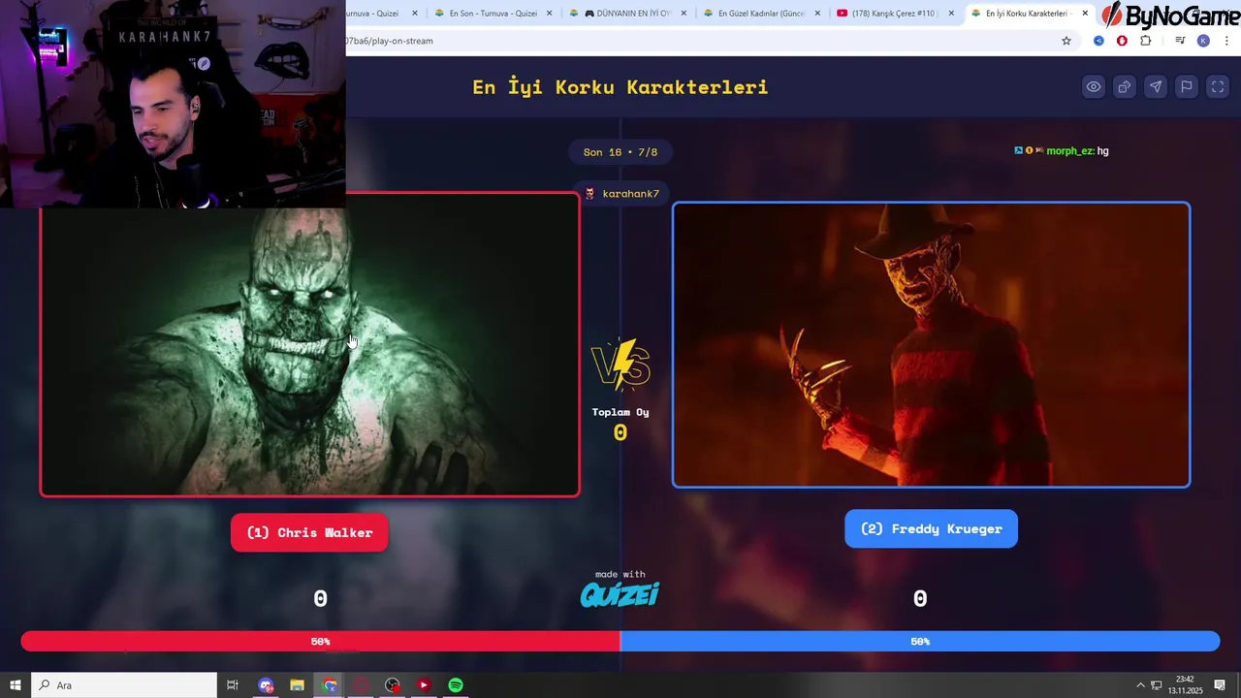Image resolution: width=1241 pixels, height=698 pixels.
Task: Open the red play-button taskbar app
Action: [x=424, y=685]
